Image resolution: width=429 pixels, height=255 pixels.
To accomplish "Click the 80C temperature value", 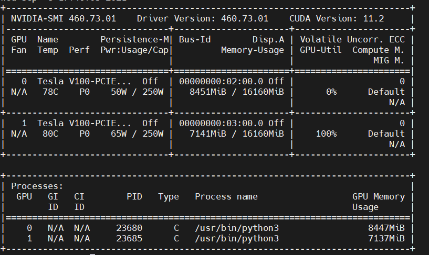I will tap(50, 134).
